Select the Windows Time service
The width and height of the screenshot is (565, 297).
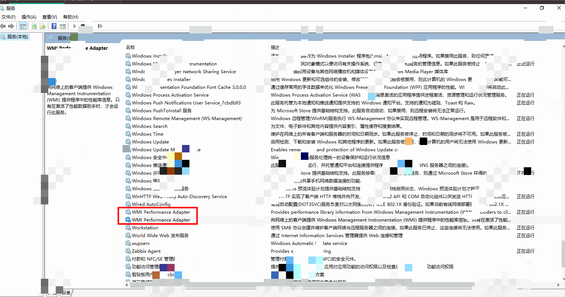pyautogui.click(x=147, y=134)
